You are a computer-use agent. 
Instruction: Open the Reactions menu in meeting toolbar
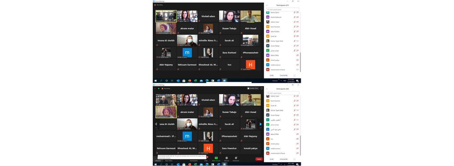[x=236, y=158]
